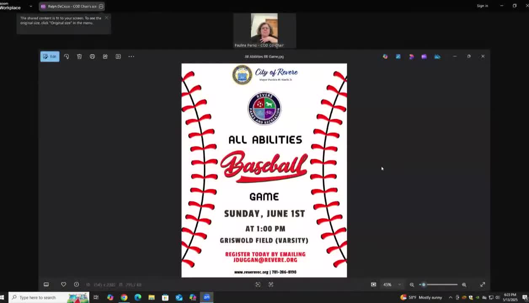Open Copilot from the taskbar

[x=110, y=298]
